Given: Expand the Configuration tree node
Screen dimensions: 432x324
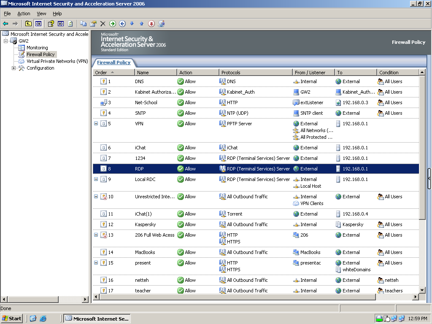Looking at the screenshot, I should click(x=13, y=68).
